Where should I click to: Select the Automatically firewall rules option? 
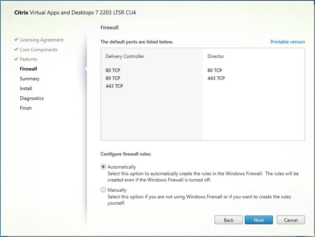[103, 167]
